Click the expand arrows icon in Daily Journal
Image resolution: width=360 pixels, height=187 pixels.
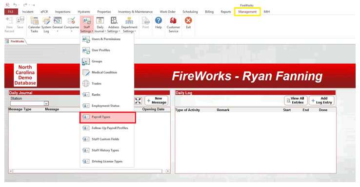coord(138,101)
